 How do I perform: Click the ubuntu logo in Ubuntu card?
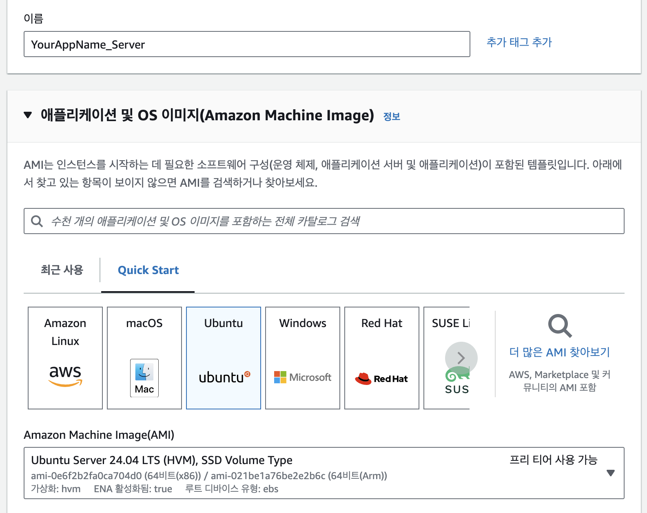click(224, 377)
